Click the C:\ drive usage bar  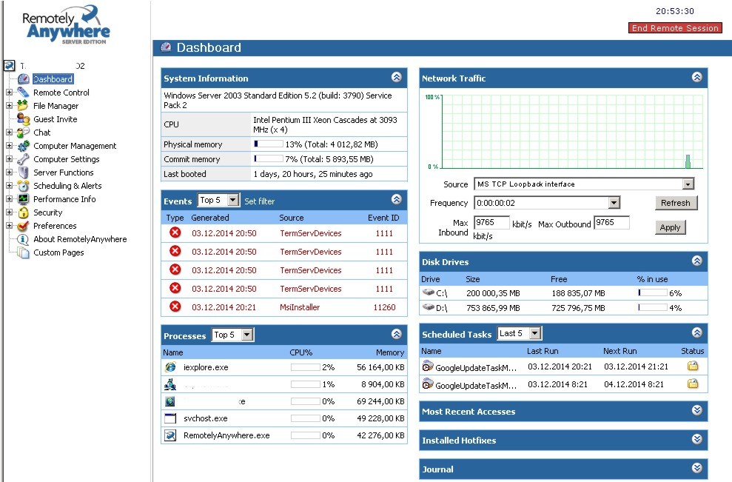pyautogui.click(x=653, y=293)
